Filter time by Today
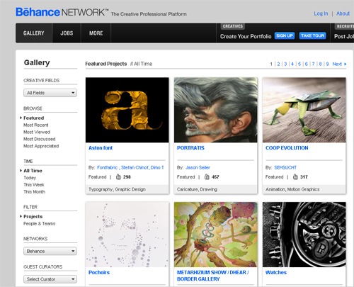This screenshot has height=287, width=354. coord(30,178)
